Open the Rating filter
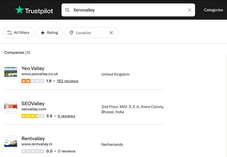Viewport: 227px width, 157px height. point(49,33)
